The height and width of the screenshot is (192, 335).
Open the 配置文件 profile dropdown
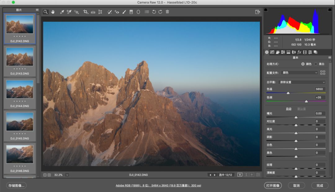coord(300,73)
